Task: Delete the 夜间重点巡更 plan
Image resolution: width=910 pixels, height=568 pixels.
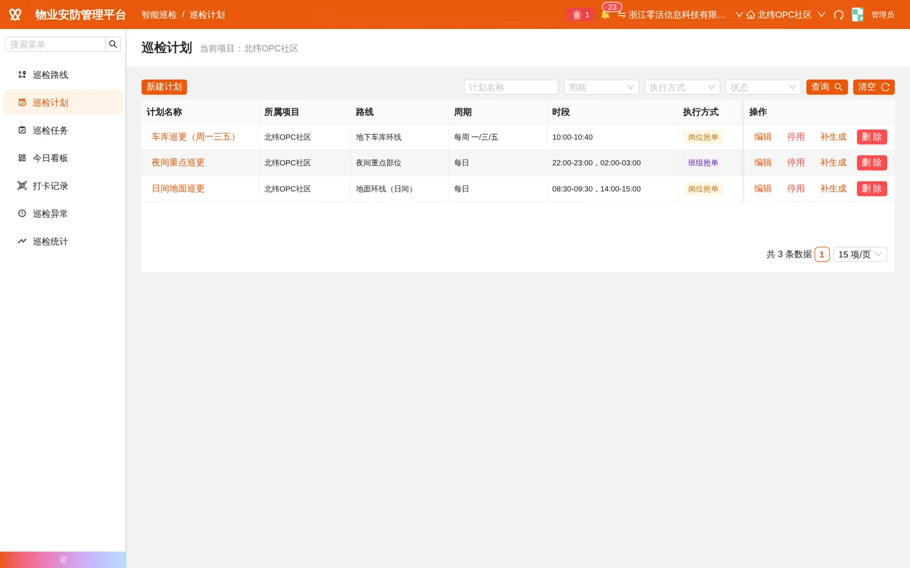Action: click(872, 163)
